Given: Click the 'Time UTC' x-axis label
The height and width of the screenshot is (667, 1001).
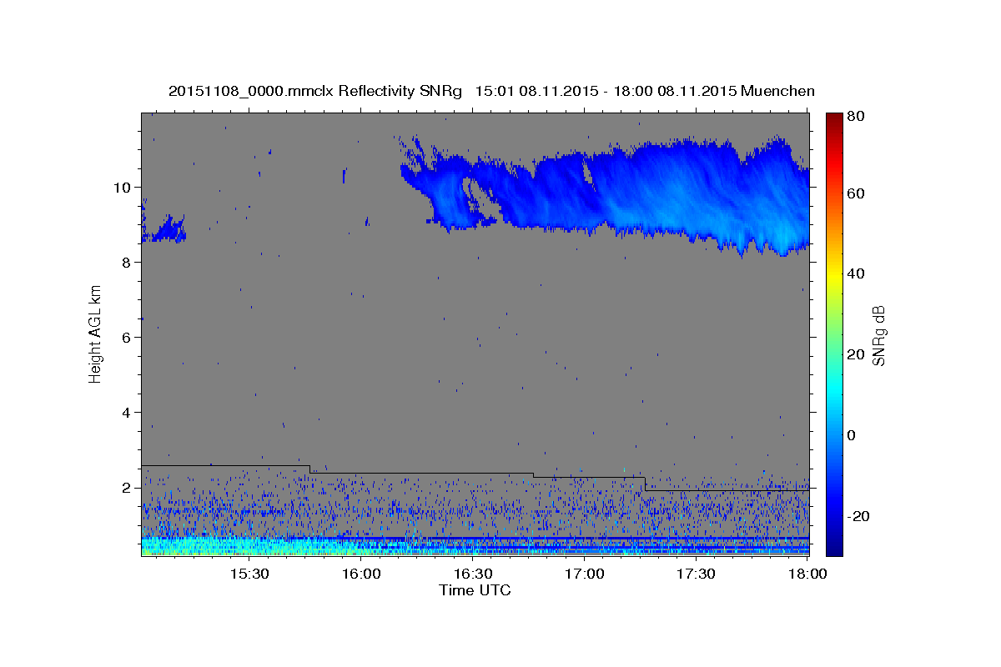Looking at the screenshot, I should coord(475,590).
